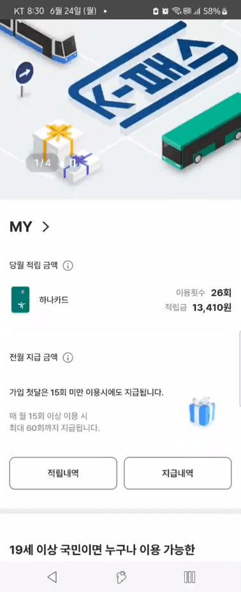241x592 pixels.
Task: Tap the Android back navigation button
Action: (52, 577)
